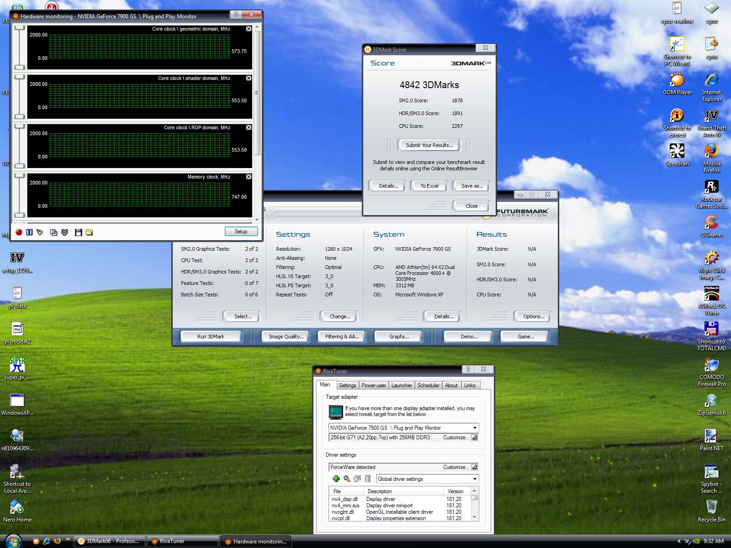This screenshot has width=731, height=548.
Task: Open Mozilla Firefox desktop icon
Action: coord(711,158)
